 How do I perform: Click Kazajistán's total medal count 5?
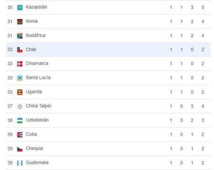point(203,7)
